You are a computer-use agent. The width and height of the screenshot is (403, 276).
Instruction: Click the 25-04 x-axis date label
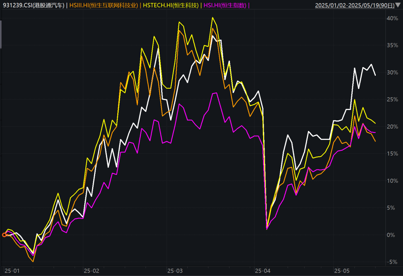click(x=263, y=271)
